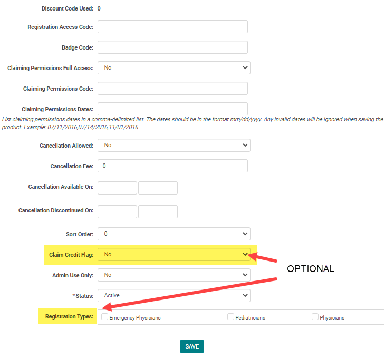
Task: Click the Claiming Permissions Dates field
Action: tap(172, 109)
